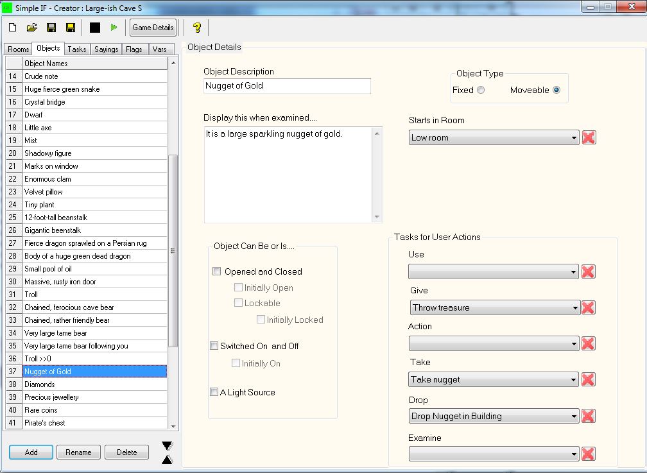
Task: Tick the Initially Open checkbox
Action: click(x=238, y=288)
